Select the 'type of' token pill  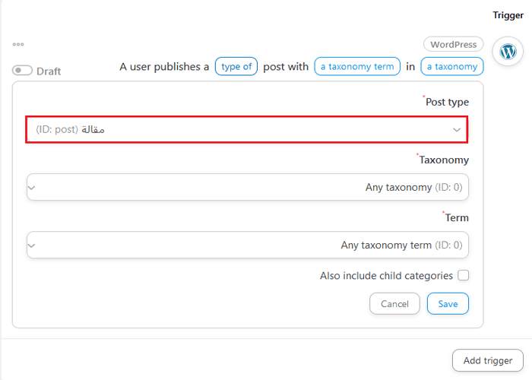(x=236, y=67)
